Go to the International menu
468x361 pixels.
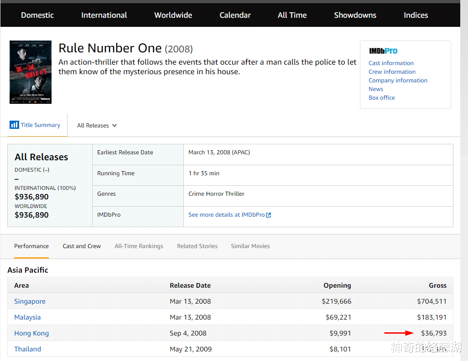[x=104, y=15]
